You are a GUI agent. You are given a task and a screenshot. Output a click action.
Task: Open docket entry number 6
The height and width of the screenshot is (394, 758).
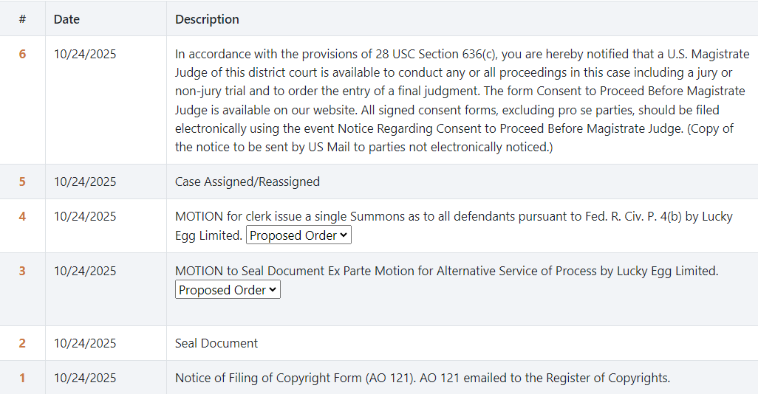[x=22, y=54]
